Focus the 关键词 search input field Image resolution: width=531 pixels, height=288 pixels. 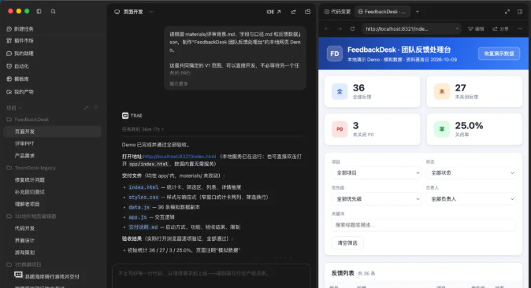[423, 225]
